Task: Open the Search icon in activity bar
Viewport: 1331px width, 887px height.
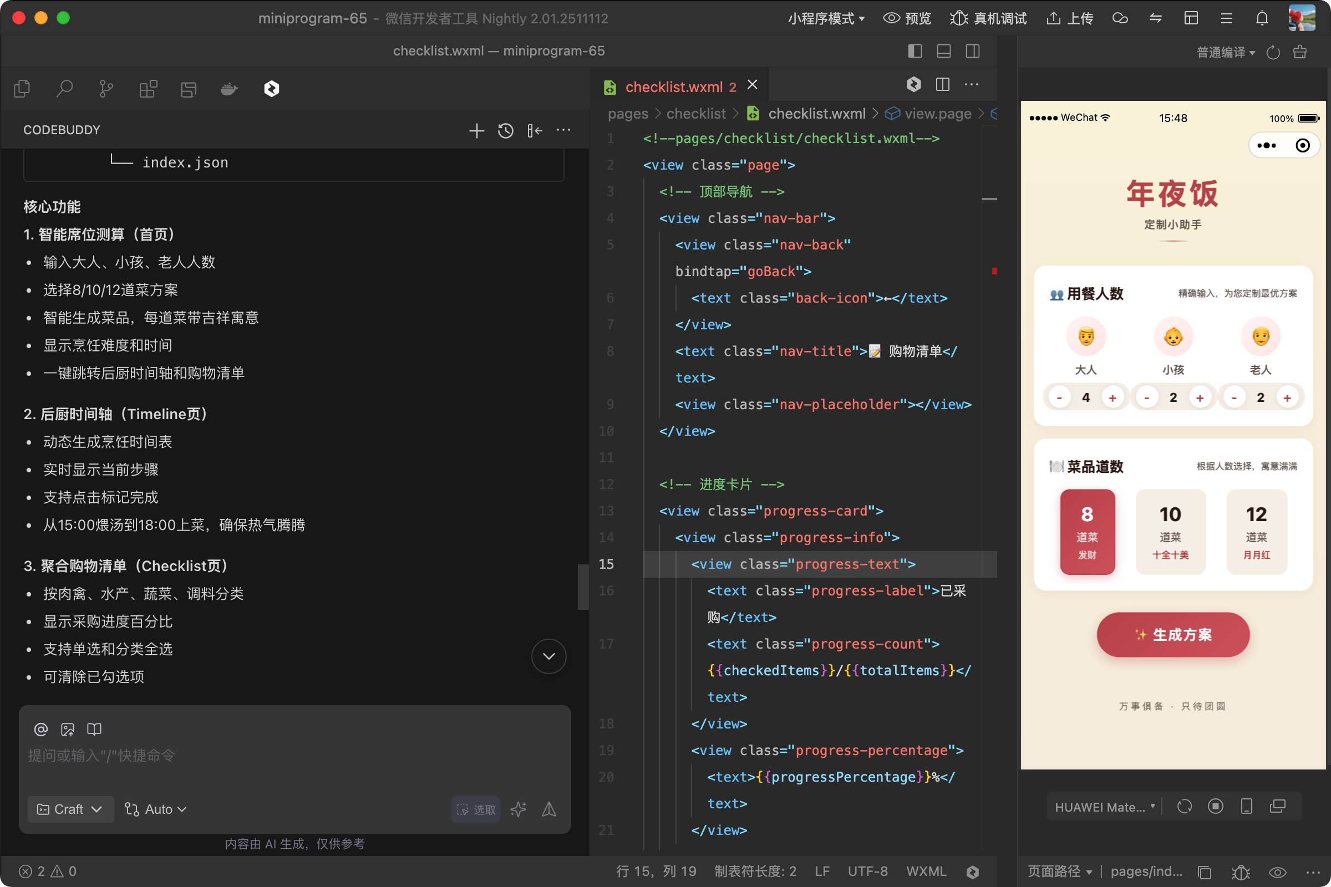Action: [64, 89]
